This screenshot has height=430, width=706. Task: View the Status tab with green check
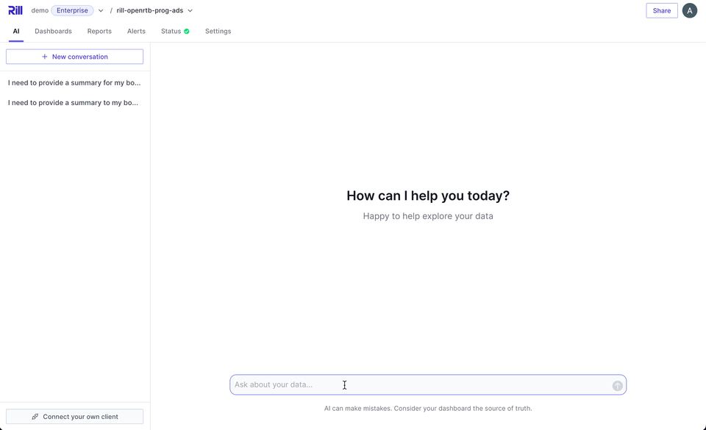pos(175,32)
